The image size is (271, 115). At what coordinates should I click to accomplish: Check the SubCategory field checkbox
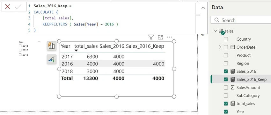pos(226,96)
